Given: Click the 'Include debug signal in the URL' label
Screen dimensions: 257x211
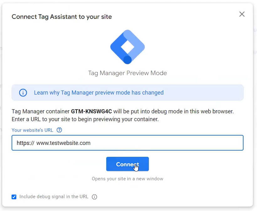Looking at the screenshot, I should pyautogui.click(x=54, y=197).
